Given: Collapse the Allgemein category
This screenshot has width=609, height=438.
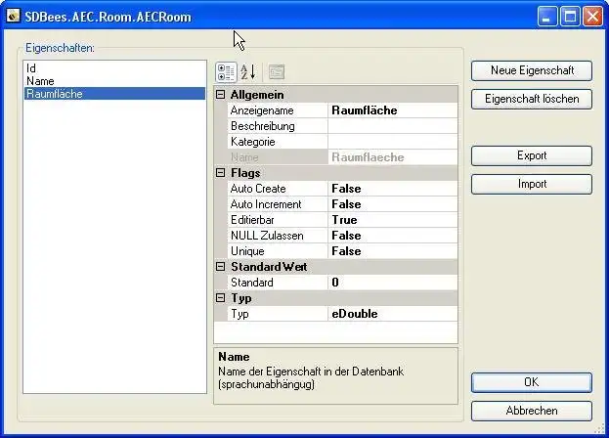Looking at the screenshot, I should (x=220, y=95).
